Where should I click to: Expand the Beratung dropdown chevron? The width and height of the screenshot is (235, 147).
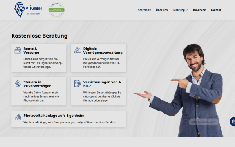coord(186,10)
